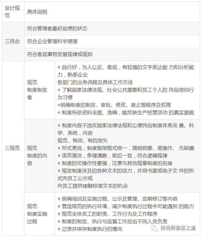Click the header cell '具体说明'
202x237 pixels.
[112, 12]
